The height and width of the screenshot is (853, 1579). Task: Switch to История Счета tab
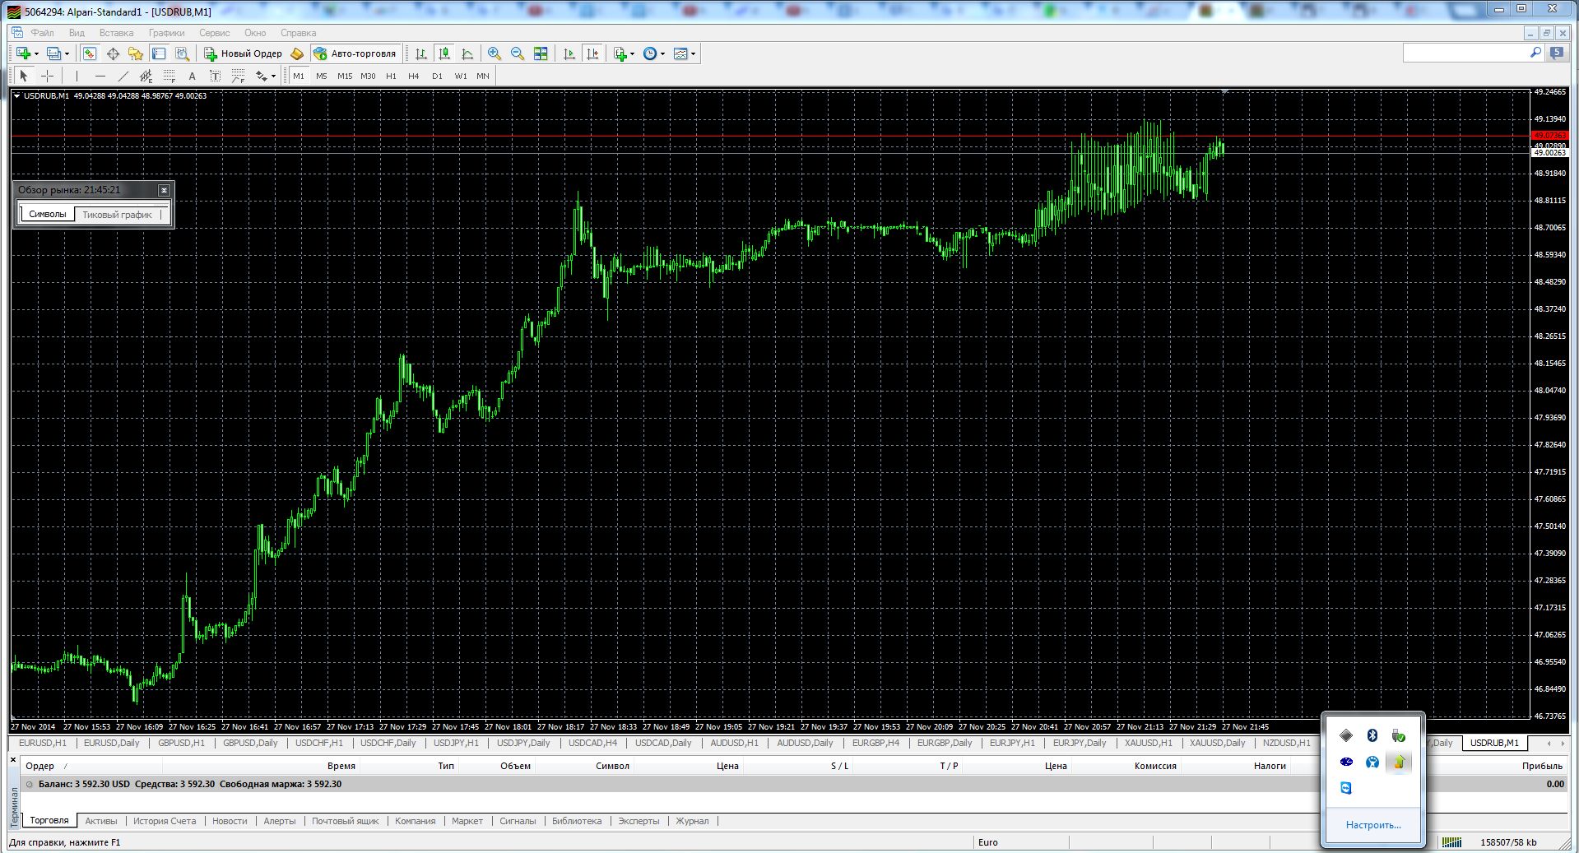[x=165, y=821]
